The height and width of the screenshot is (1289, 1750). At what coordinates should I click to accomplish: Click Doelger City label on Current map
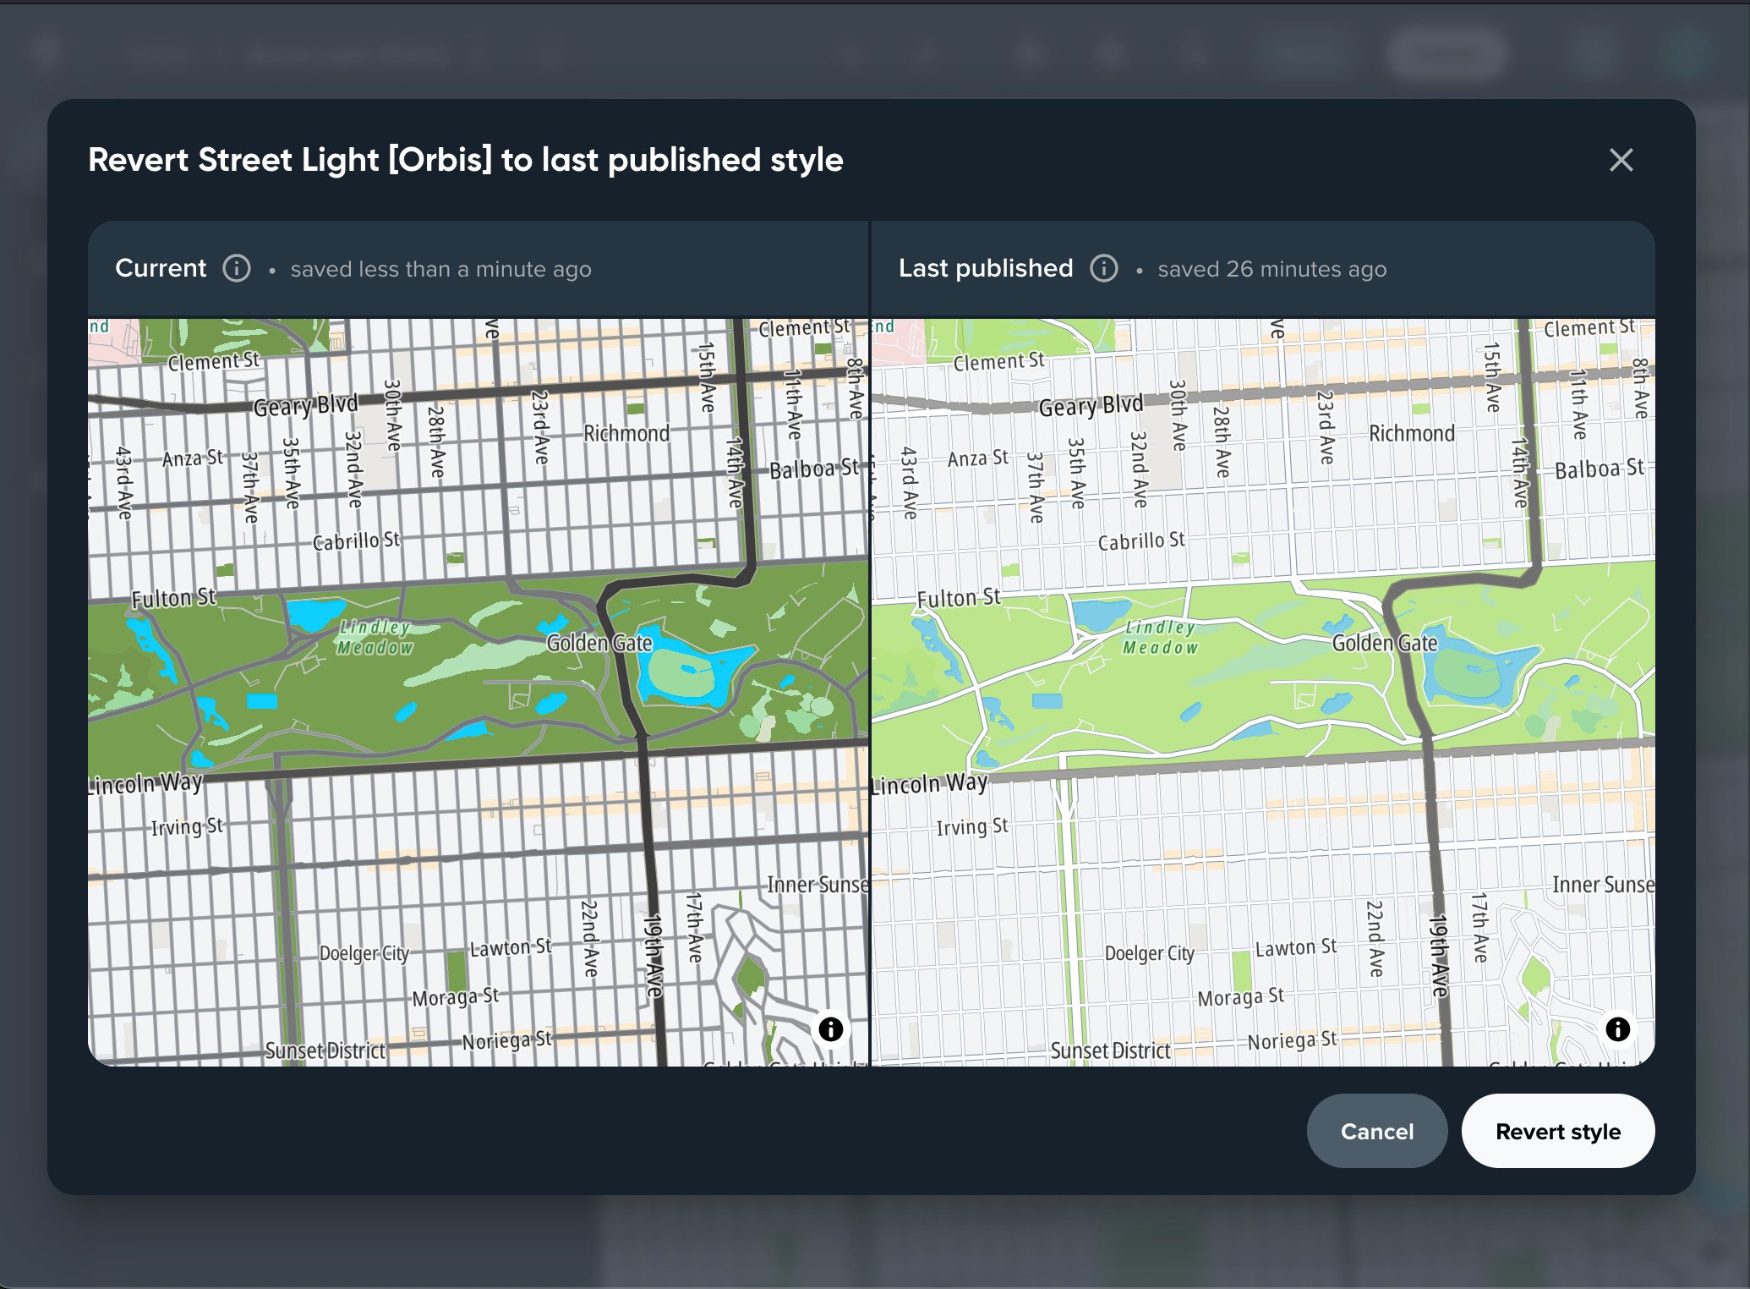364,953
